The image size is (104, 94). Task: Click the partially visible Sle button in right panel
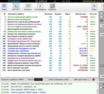102,26
